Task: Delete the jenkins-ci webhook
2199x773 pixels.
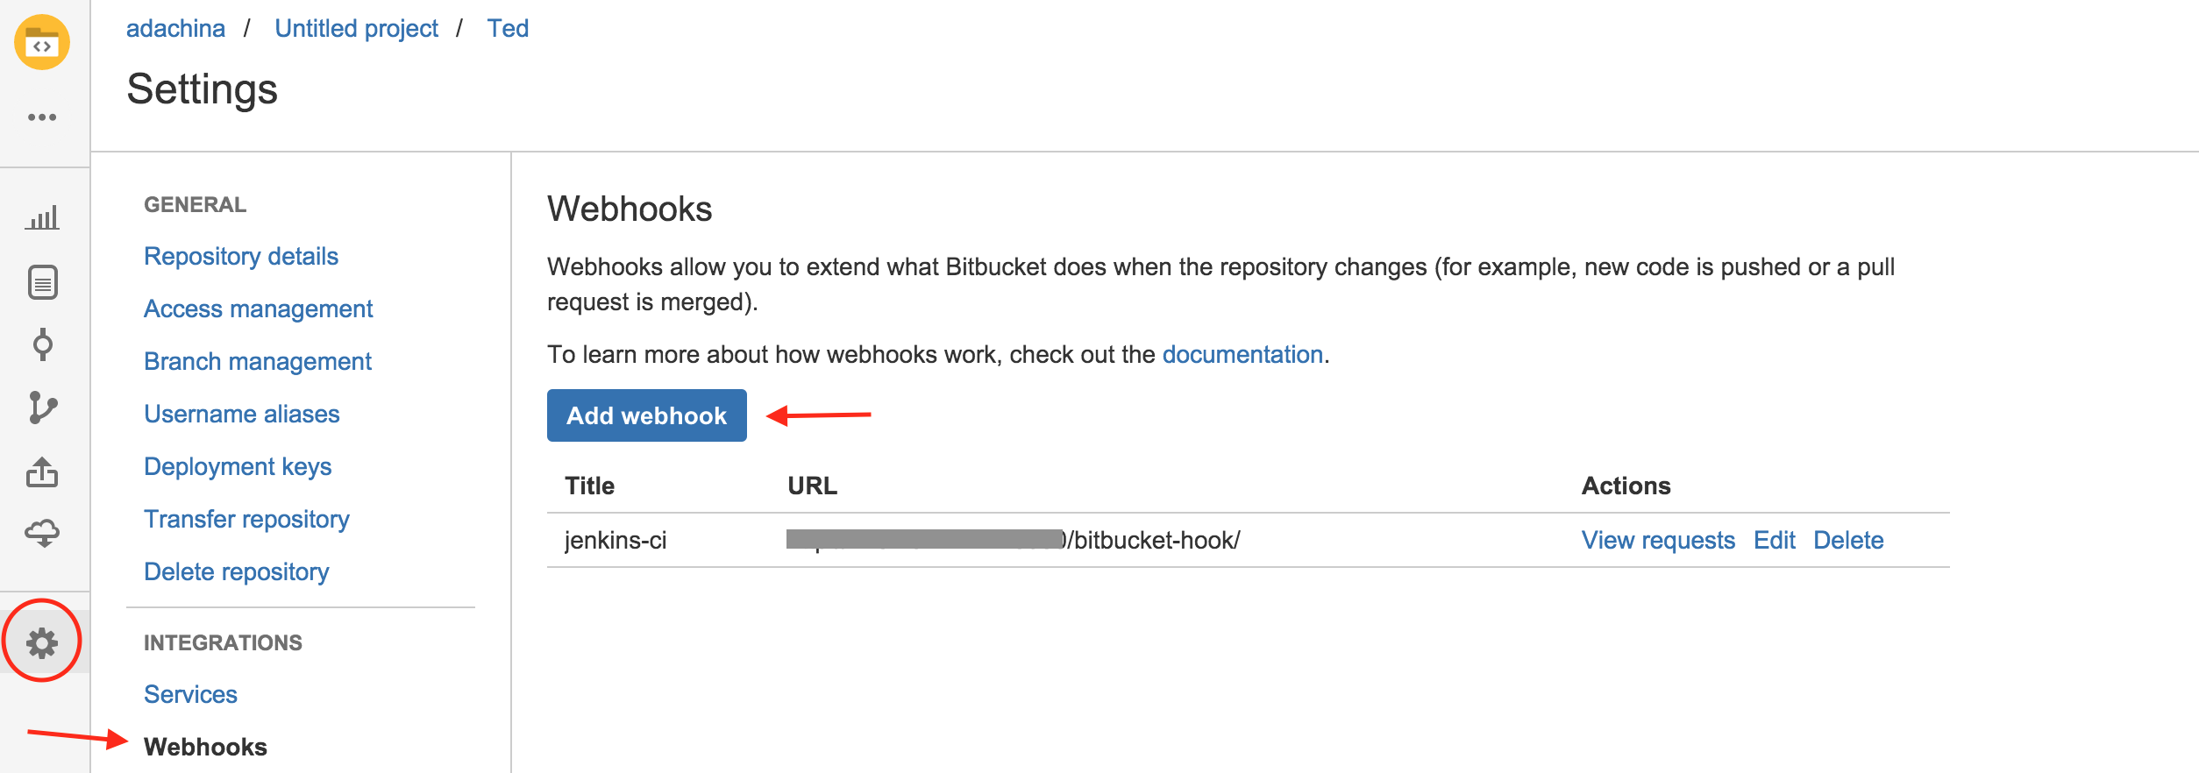Action: [x=1848, y=540]
